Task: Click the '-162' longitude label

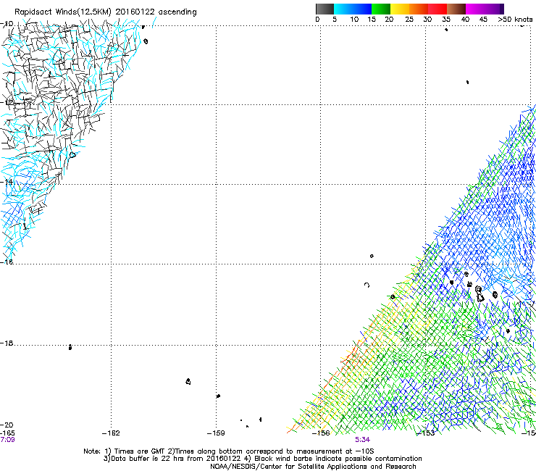Action: [x=111, y=433]
